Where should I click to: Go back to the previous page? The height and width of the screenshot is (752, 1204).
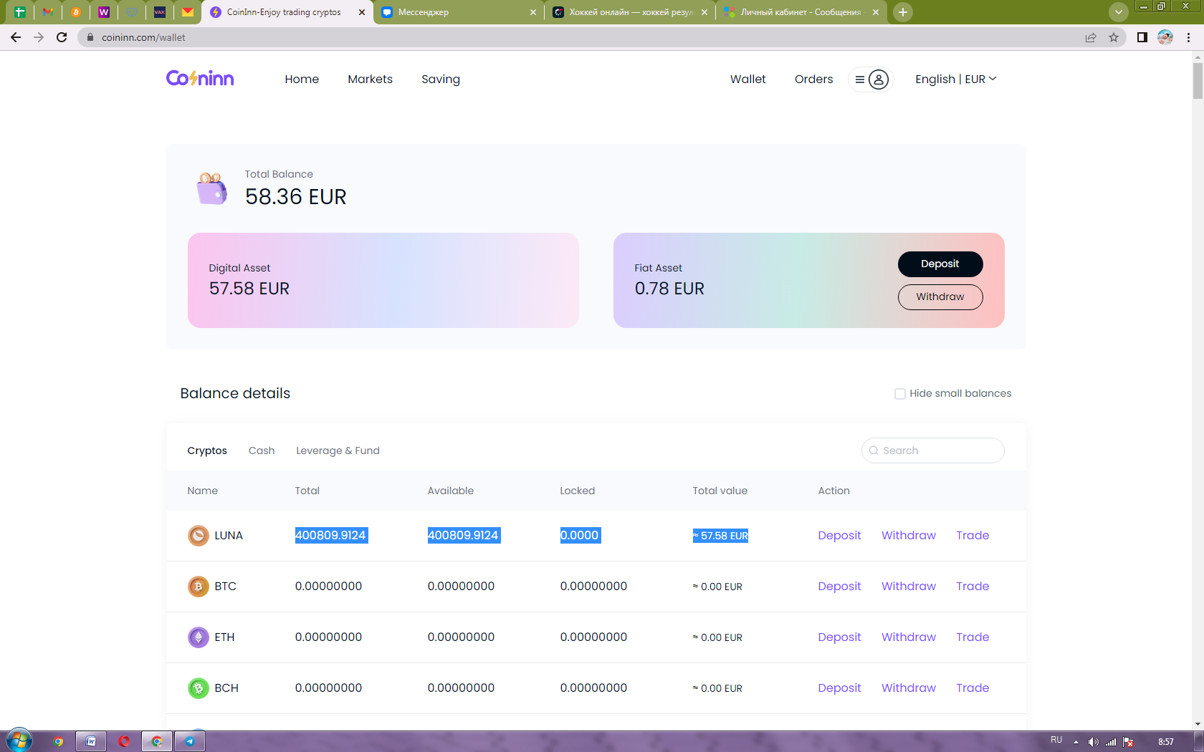(16, 37)
